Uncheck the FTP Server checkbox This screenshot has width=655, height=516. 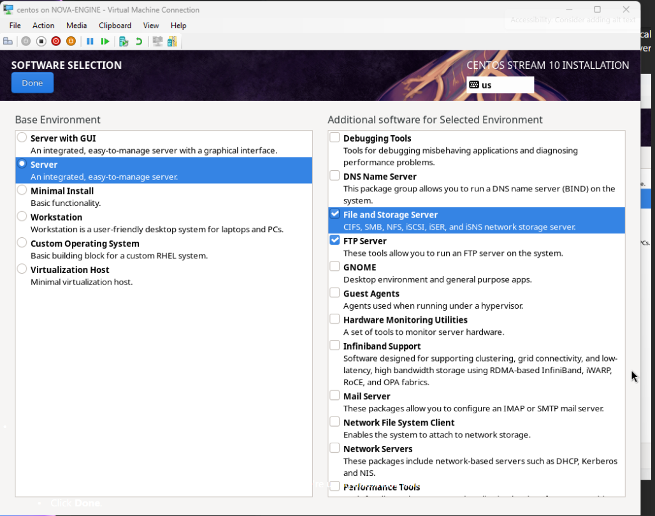point(335,240)
